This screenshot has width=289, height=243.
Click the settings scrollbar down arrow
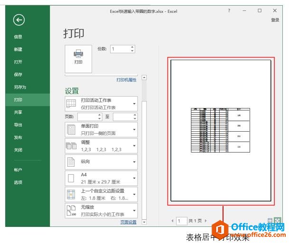pos(144,222)
